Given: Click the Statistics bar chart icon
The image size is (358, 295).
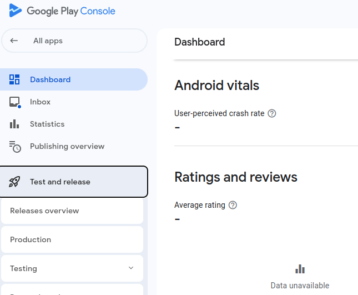Looking at the screenshot, I should point(14,124).
